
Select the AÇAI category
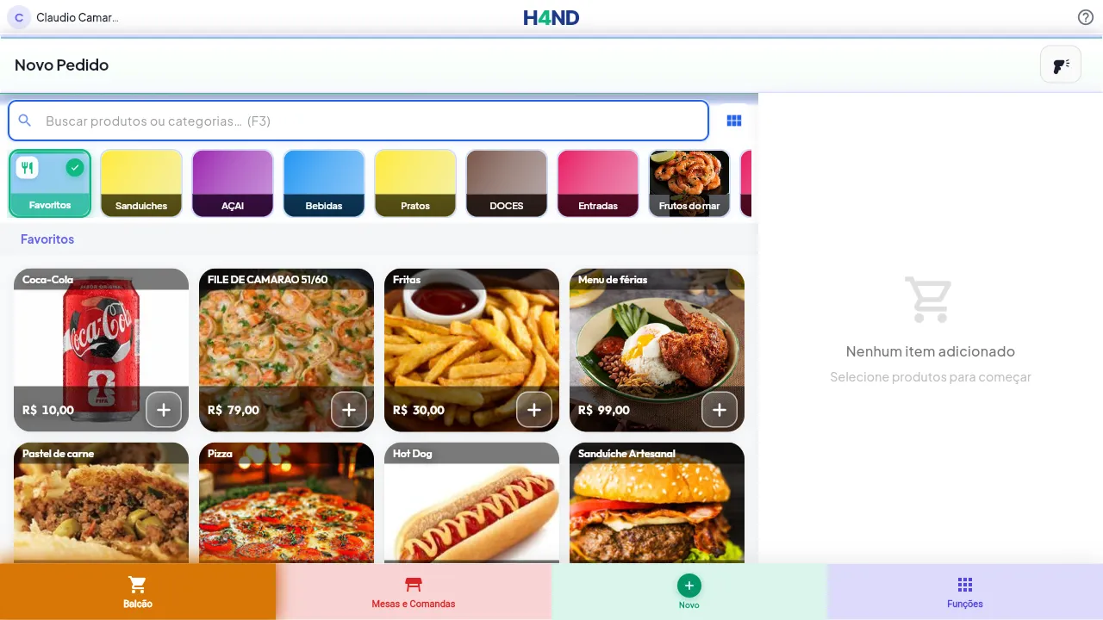pyautogui.click(x=233, y=183)
